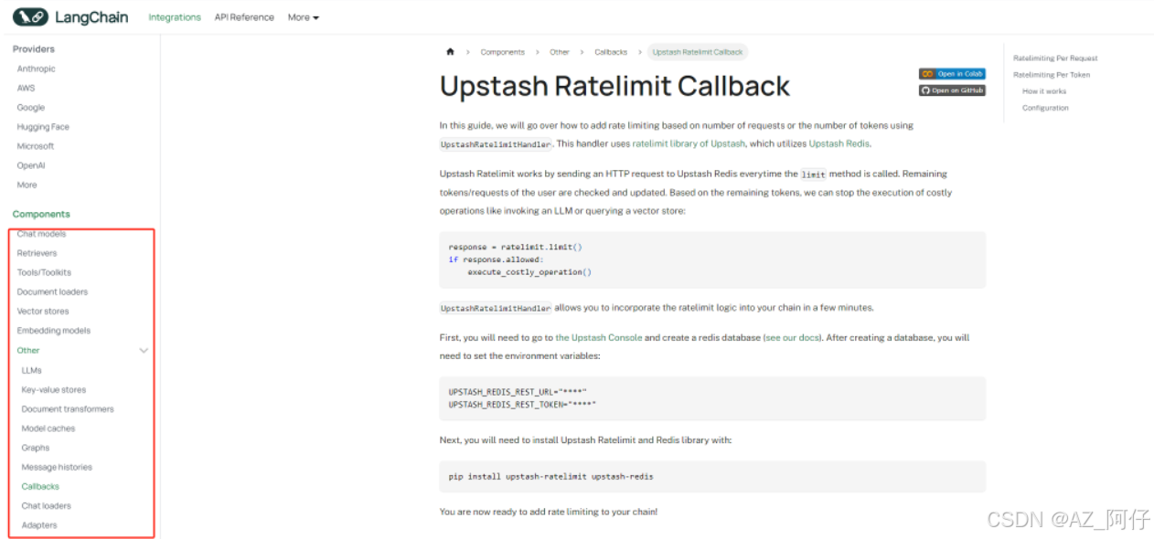This screenshot has width=1154, height=539.
Task: Click the Open in Colab badge
Action: (952, 74)
